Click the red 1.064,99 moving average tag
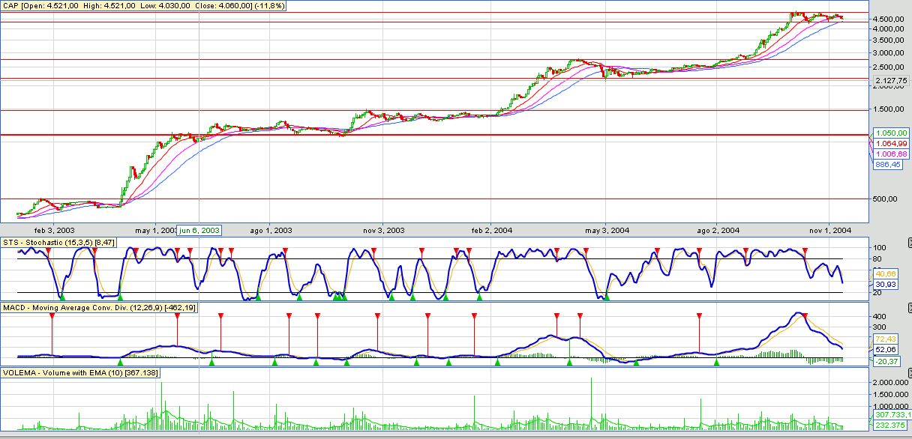The width and height of the screenshot is (912, 439). (x=891, y=143)
